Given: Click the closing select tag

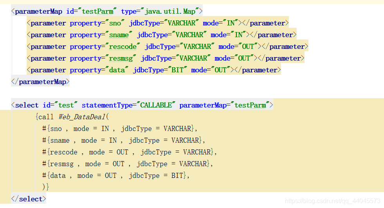Looking at the screenshot, I should (30, 199).
